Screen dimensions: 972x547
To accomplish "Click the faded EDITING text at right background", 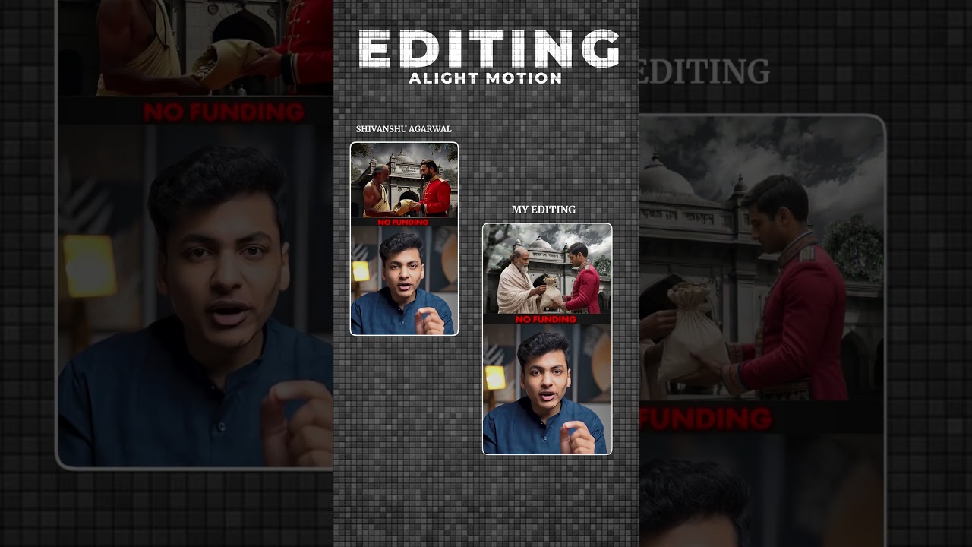I will [x=705, y=72].
